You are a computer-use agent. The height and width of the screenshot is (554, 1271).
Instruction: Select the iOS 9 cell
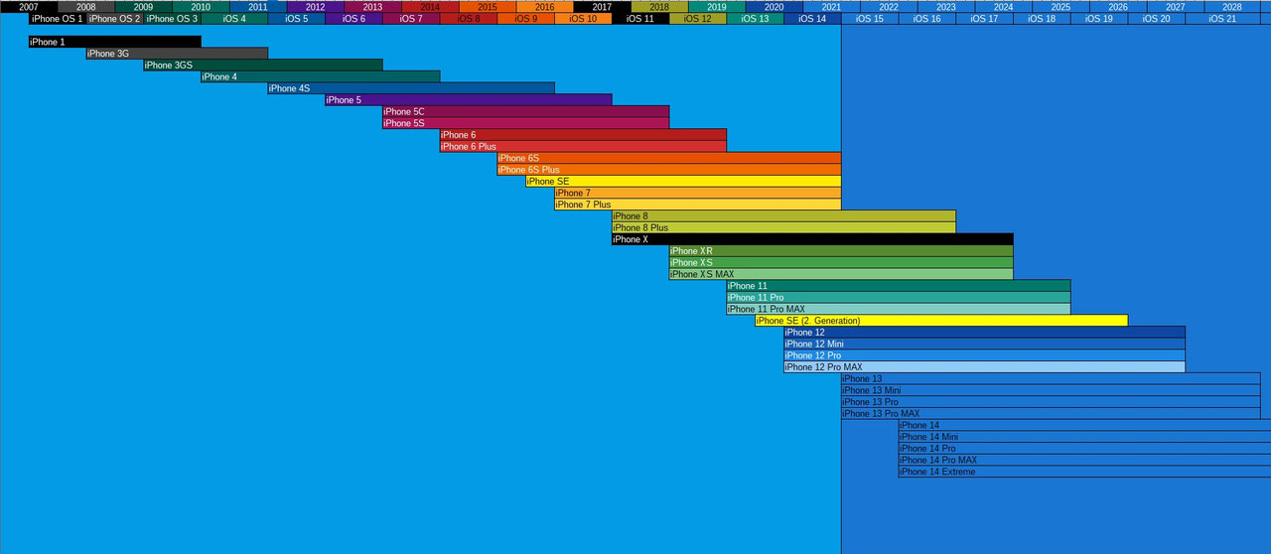[526, 19]
